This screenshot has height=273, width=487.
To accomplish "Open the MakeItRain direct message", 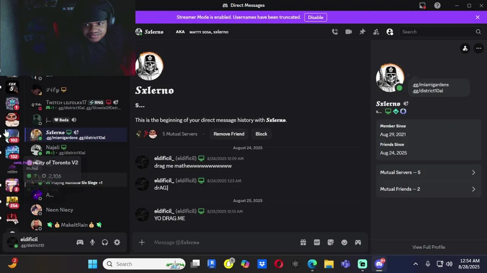I will tap(76, 225).
